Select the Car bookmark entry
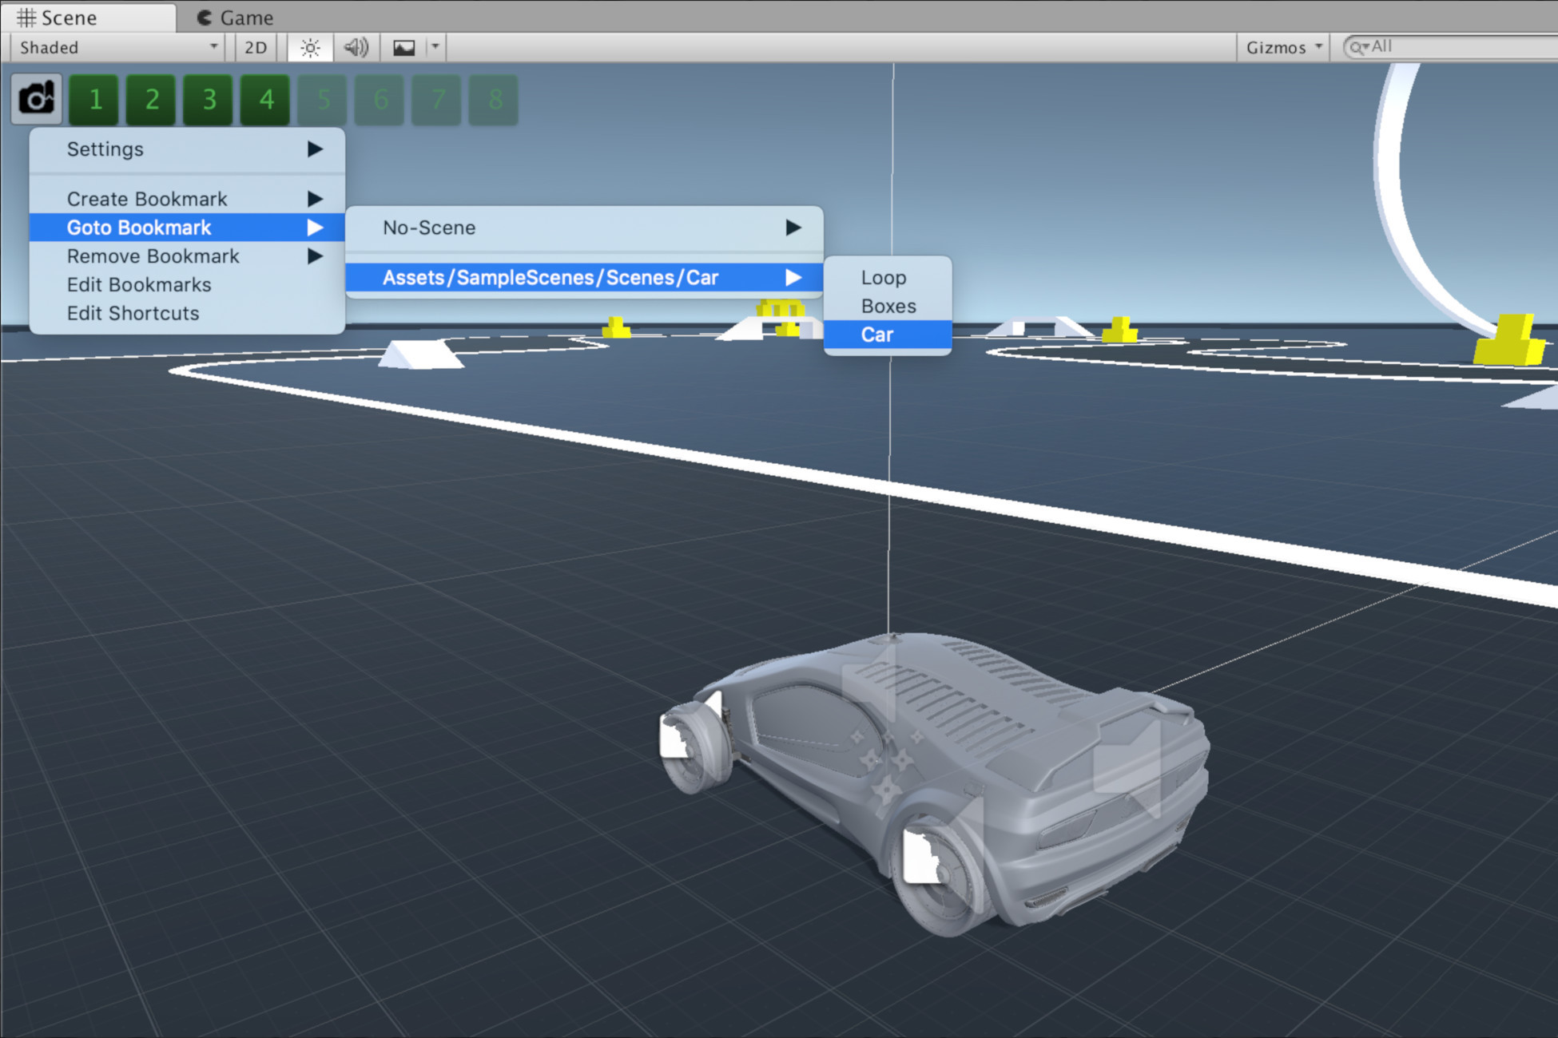The image size is (1558, 1038). pyautogui.click(x=877, y=335)
